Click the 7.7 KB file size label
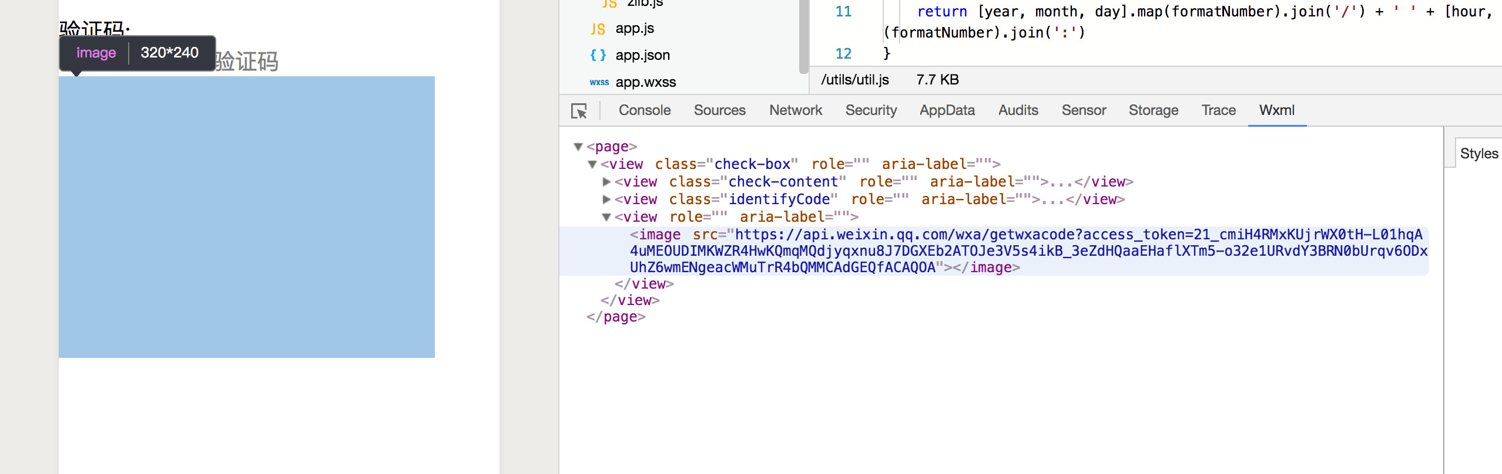This screenshot has width=1502, height=474. click(937, 80)
